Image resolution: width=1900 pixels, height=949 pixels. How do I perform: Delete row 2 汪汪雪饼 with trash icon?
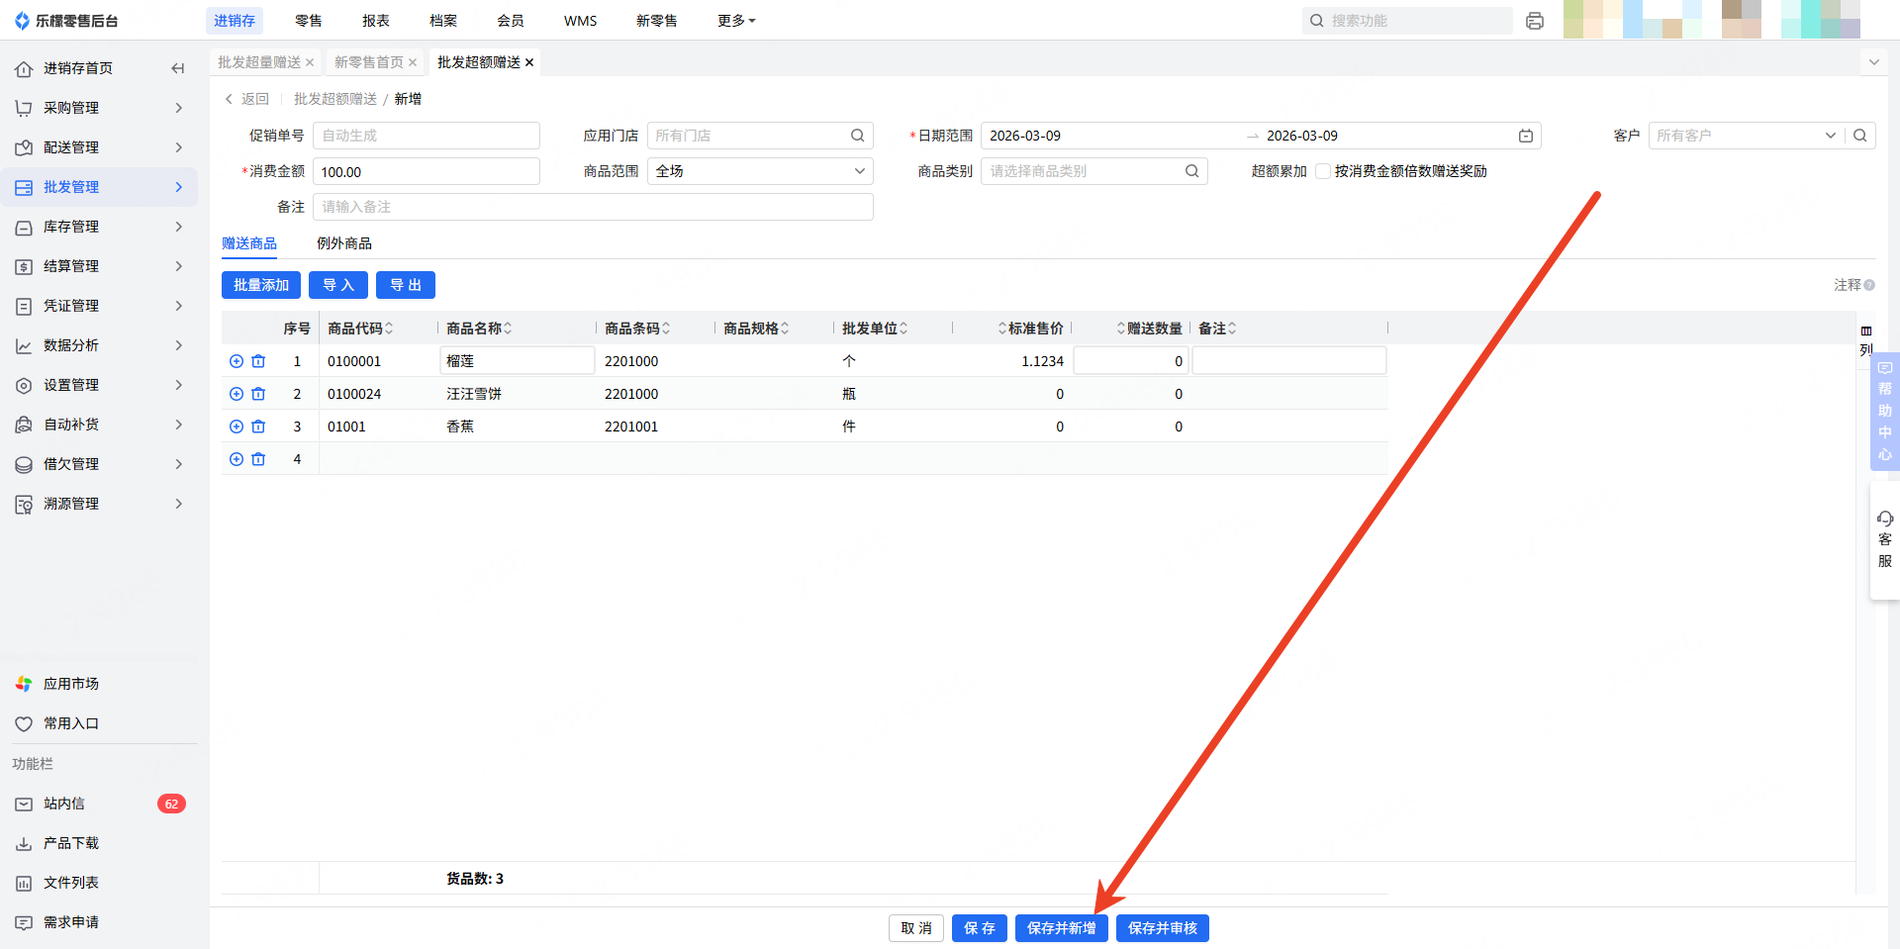pyautogui.click(x=258, y=394)
